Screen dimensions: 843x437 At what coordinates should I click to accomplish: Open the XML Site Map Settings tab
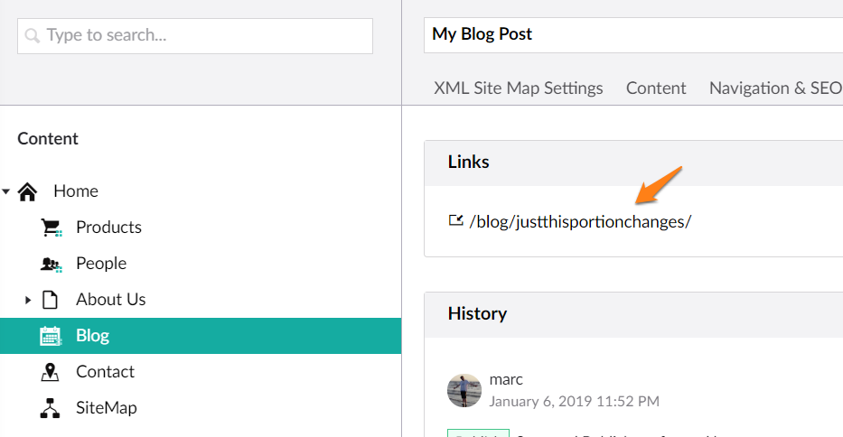pos(519,88)
